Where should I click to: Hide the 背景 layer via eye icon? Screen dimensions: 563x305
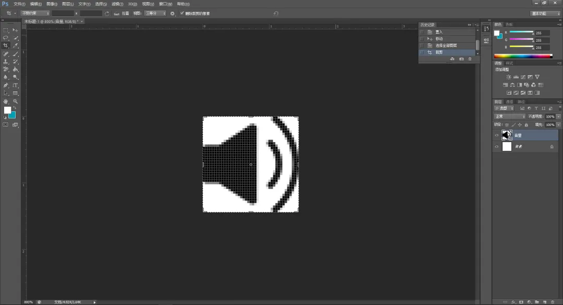tap(497, 147)
